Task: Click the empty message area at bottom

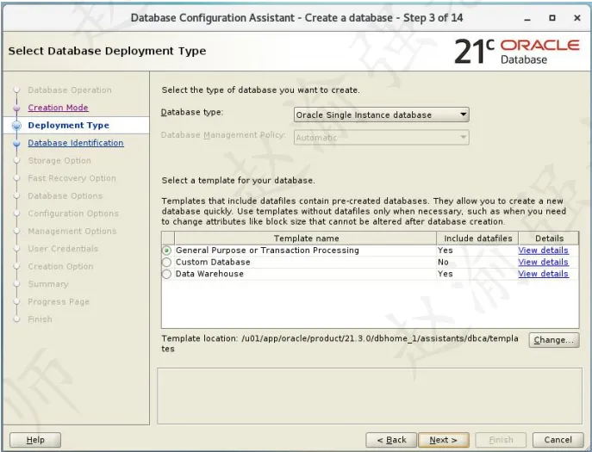Action: pyautogui.click(x=370, y=396)
